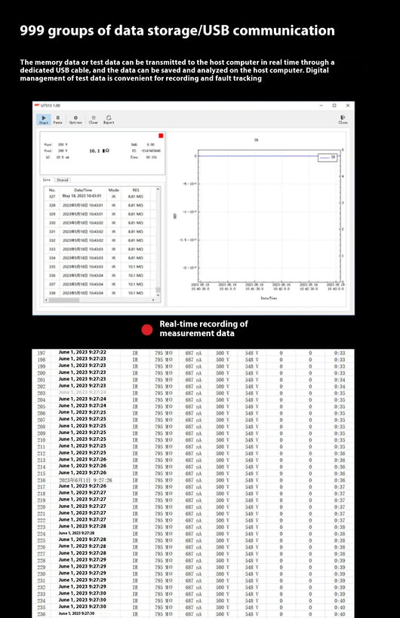Click the Pause toolbar icon
The image size is (400, 618).
pos(58,119)
